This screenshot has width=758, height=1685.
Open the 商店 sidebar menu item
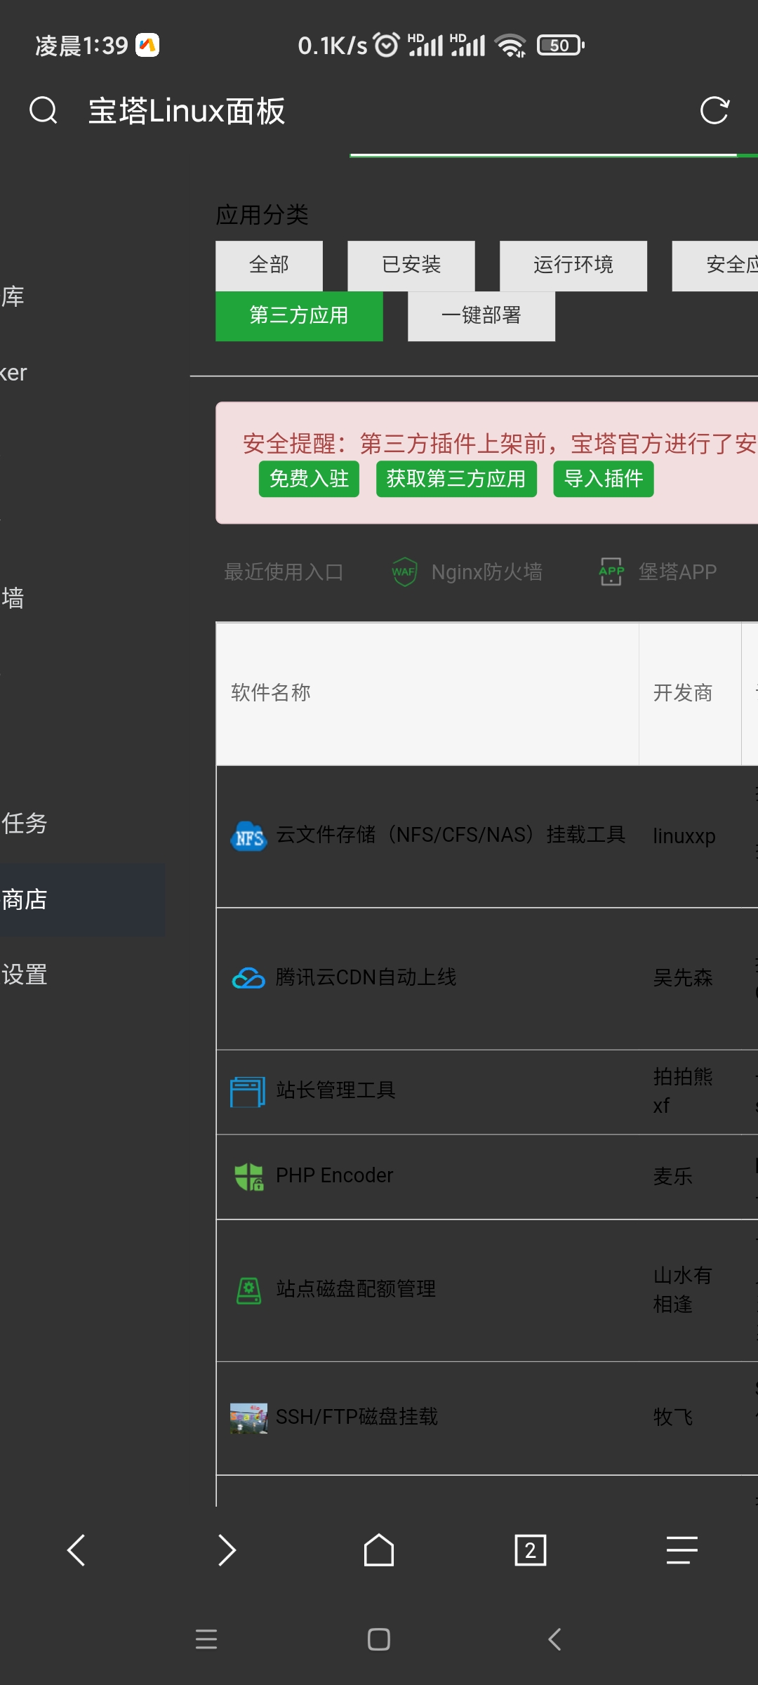click(82, 899)
